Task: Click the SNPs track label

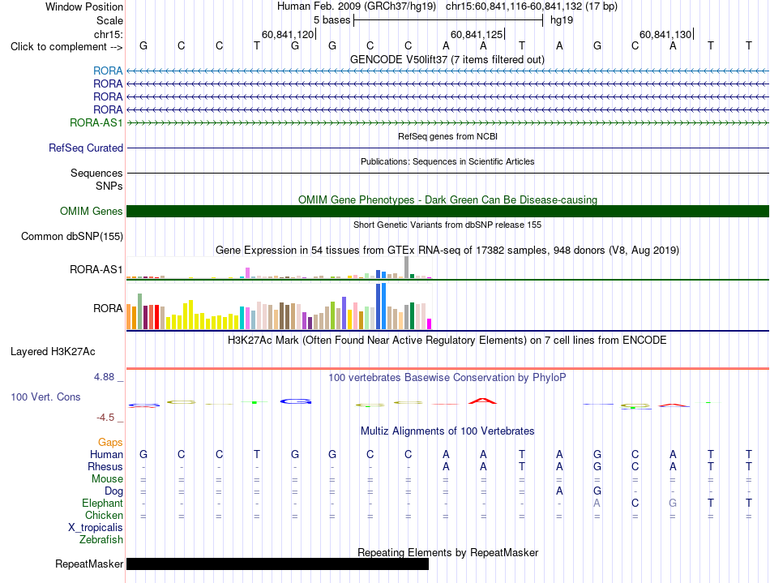Action: 109,186
